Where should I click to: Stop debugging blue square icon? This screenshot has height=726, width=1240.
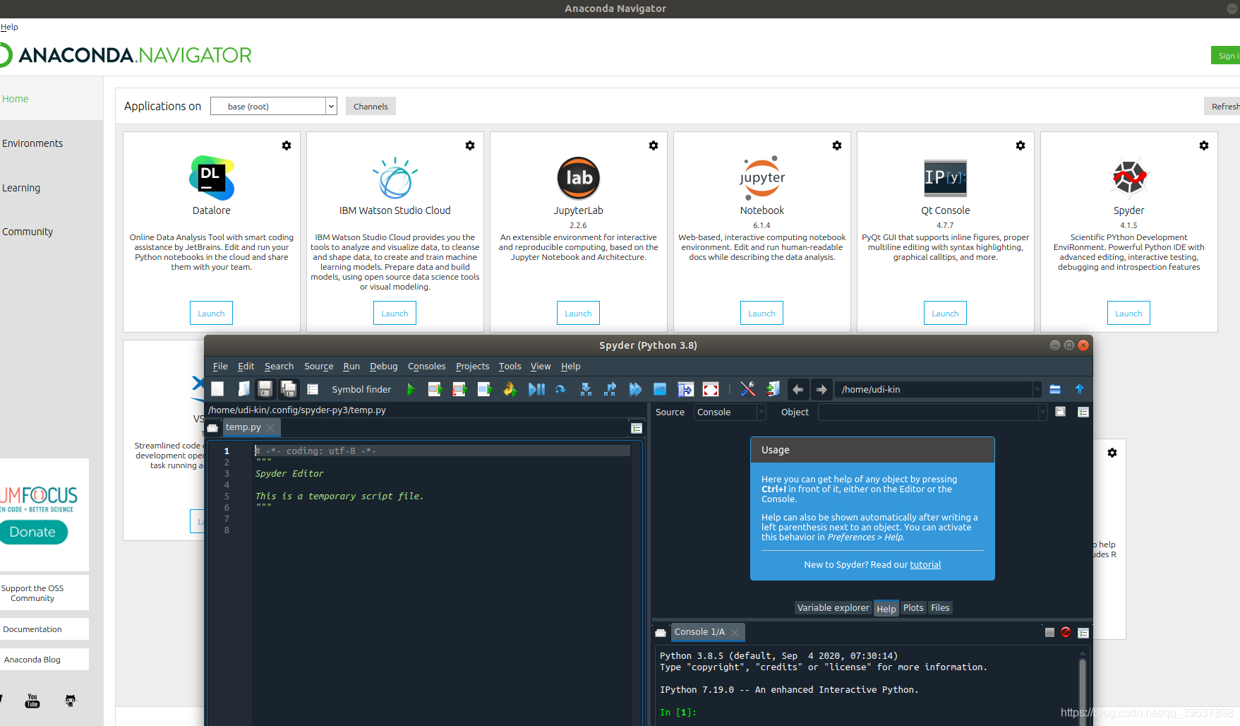(660, 389)
